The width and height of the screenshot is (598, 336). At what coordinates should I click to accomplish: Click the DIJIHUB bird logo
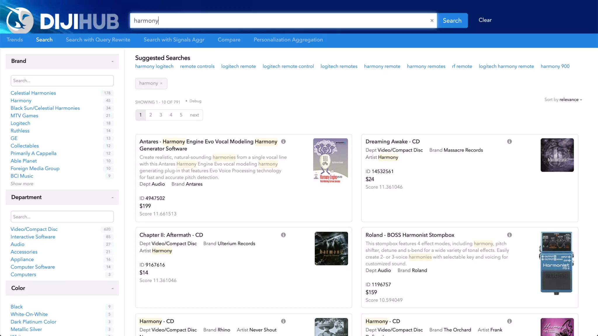pyautogui.click(x=20, y=20)
